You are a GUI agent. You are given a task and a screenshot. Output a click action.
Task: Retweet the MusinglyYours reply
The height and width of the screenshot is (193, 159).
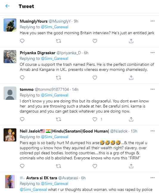(x=58, y=41)
